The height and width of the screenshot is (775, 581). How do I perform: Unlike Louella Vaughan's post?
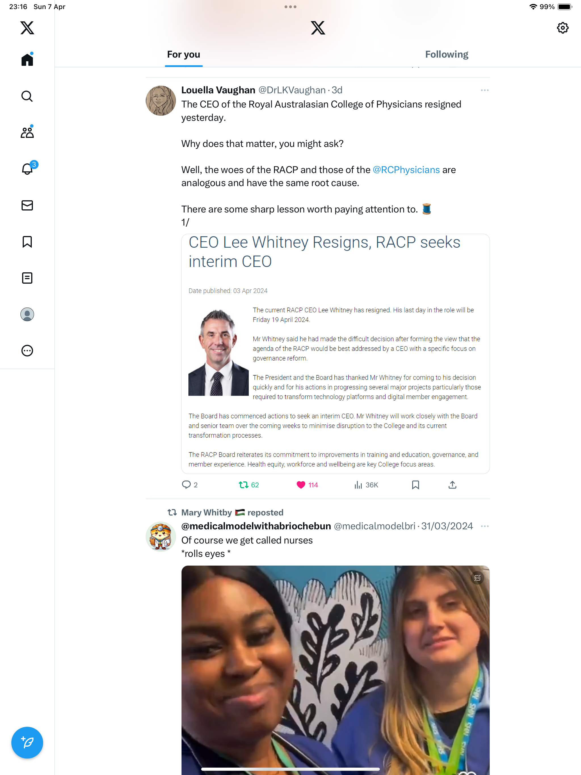(307, 485)
